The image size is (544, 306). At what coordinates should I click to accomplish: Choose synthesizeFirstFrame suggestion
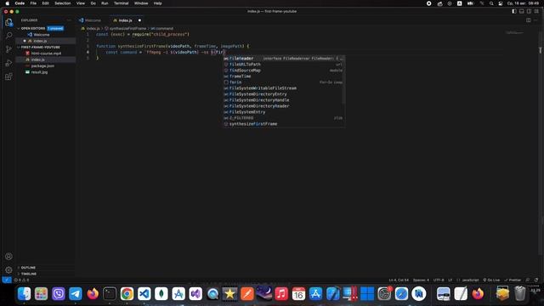click(x=284, y=124)
